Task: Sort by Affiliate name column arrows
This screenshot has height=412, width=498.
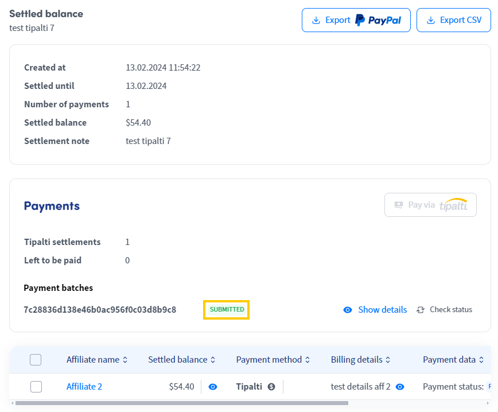Action: pyautogui.click(x=124, y=360)
